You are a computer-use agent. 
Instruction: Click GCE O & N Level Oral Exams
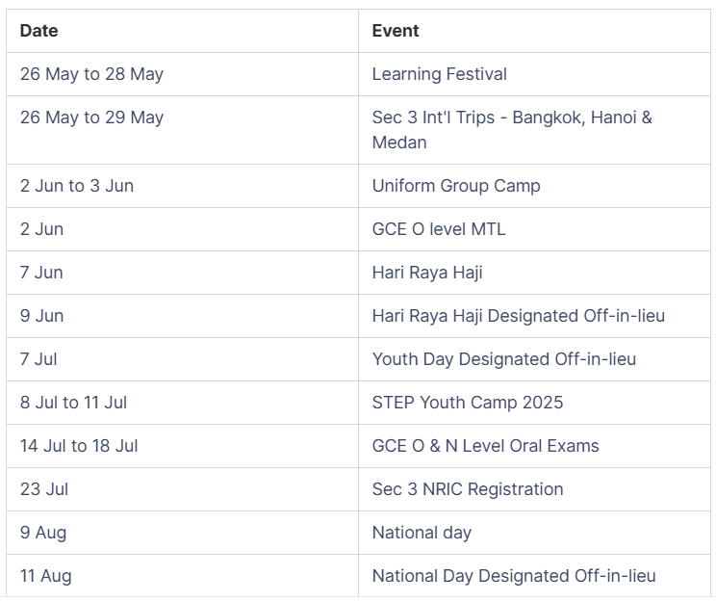tap(485, 446)
